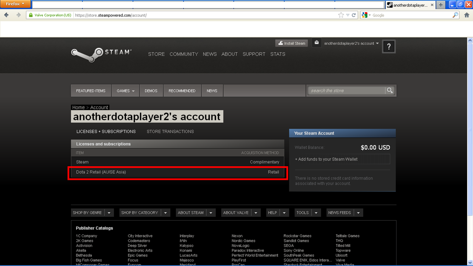Click the Install Steam button
The width and height of the screenshot is (473, 266).
click(292, 43)
